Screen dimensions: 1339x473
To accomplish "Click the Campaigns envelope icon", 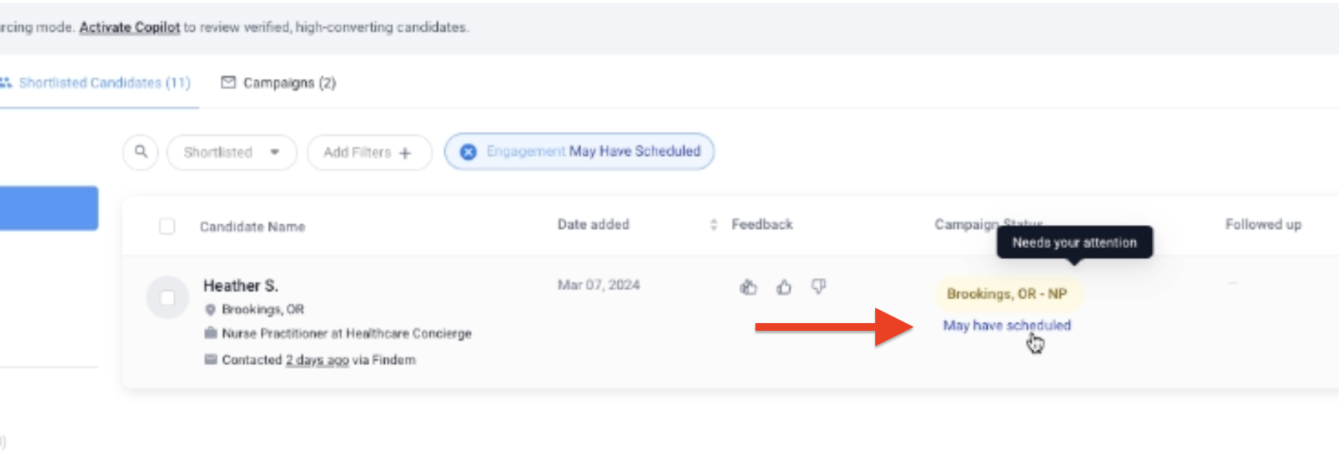I will click(228, 82).
